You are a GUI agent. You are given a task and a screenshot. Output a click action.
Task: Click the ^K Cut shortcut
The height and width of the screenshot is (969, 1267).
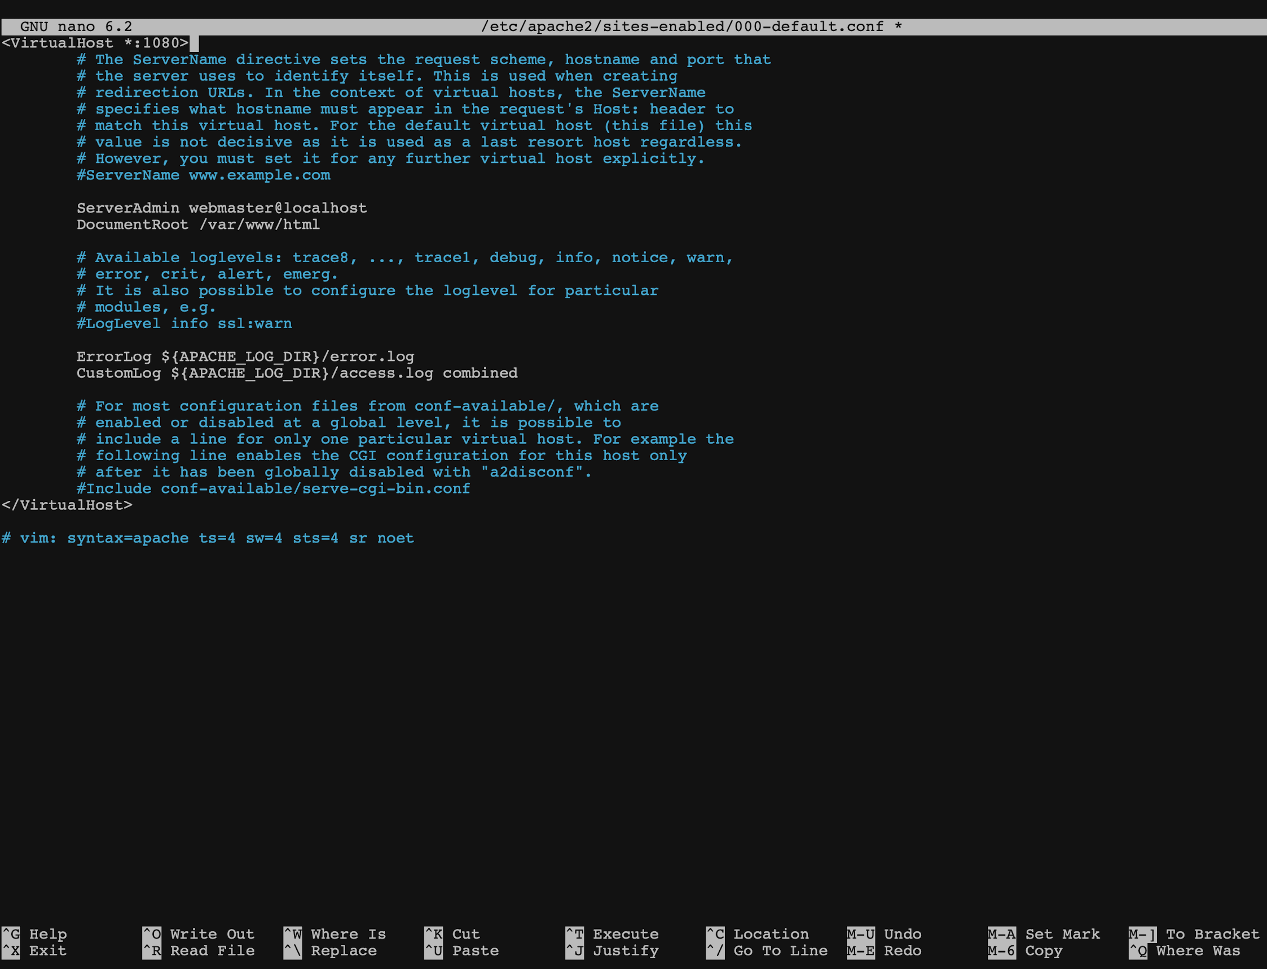[452, 934]
